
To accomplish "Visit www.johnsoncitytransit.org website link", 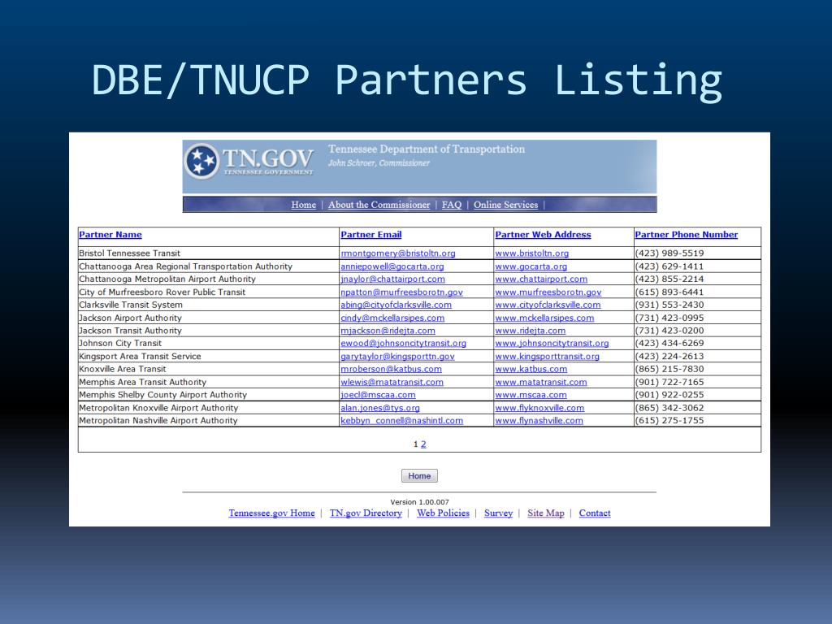I will point(552,344).
